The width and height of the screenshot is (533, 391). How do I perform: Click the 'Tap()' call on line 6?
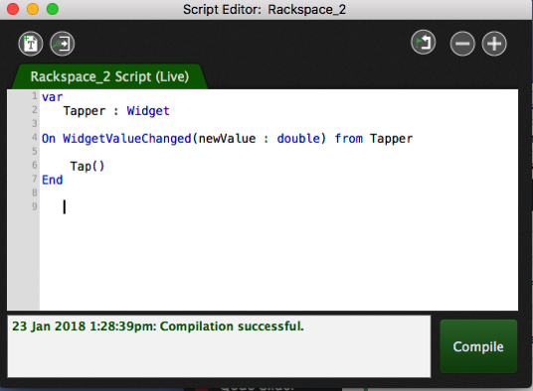pos(88,167)
